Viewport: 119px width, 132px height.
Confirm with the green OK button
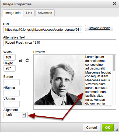pos(108,128)
